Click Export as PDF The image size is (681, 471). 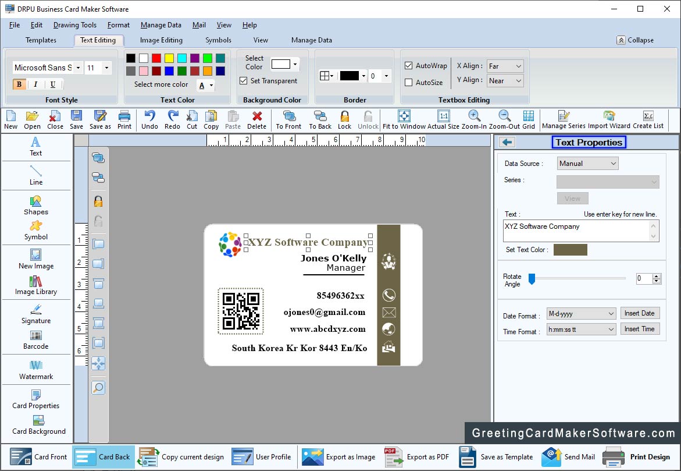point(417,456)
